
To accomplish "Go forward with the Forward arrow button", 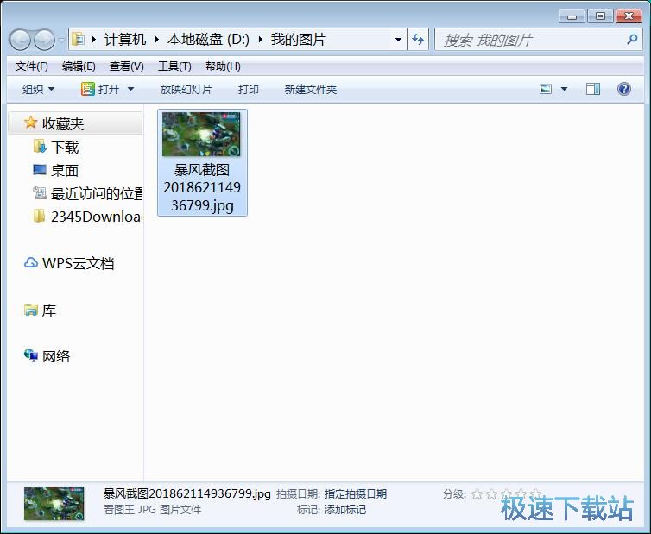I will (43, 40).
